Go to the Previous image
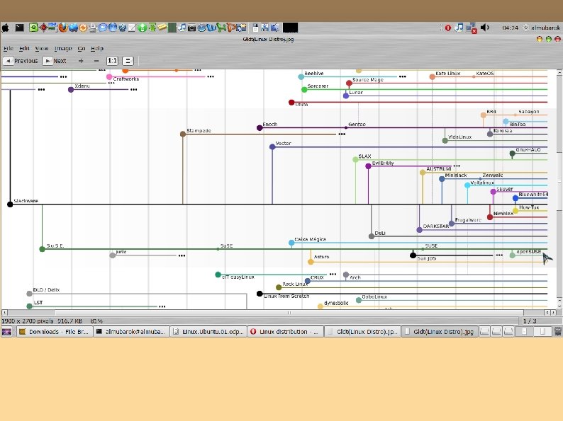 tap(21, 61)
